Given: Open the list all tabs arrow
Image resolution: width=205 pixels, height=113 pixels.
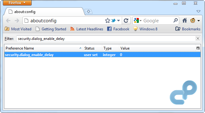Looking at the screenshot, I should 198,11.
